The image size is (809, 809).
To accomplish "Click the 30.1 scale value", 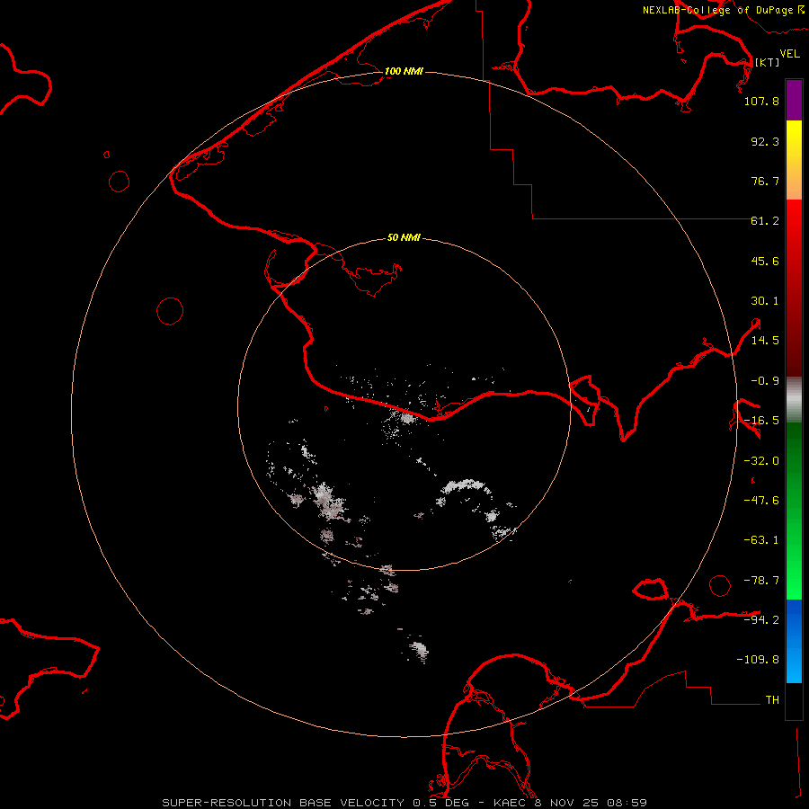I will [765, 301].
